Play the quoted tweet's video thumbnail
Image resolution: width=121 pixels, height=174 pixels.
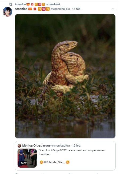pyautogui.click(x=27, y=158)
